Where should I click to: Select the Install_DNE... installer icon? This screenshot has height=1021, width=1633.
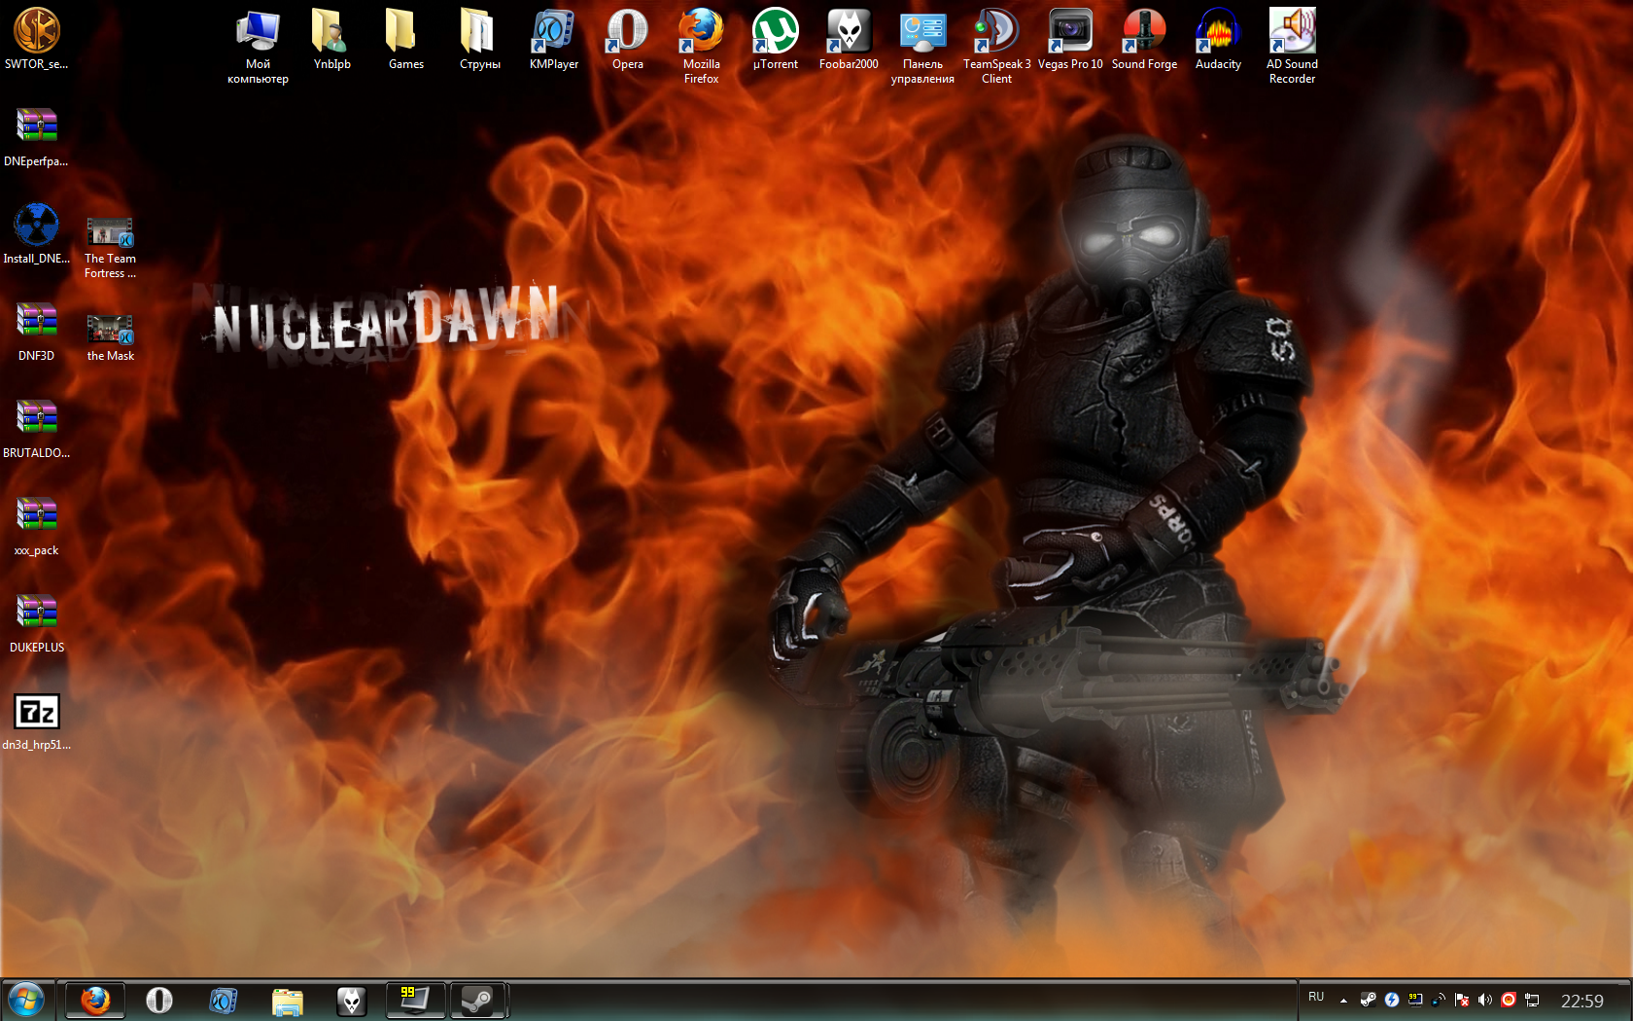(37, 233)
